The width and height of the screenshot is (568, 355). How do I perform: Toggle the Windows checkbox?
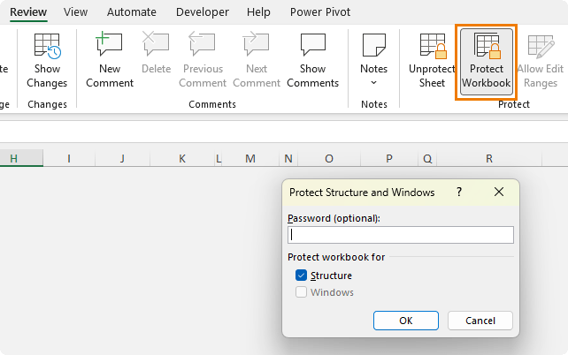coord(301,292)
